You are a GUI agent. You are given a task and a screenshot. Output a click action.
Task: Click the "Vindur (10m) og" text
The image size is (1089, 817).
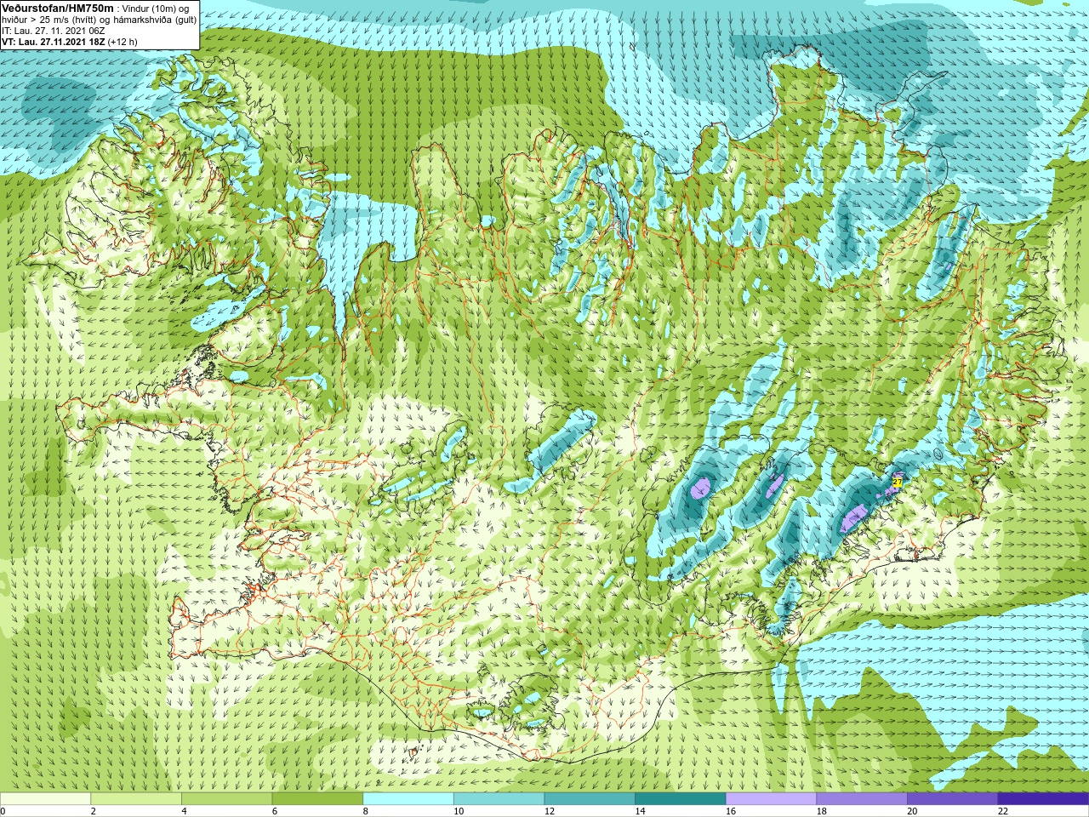156,9
